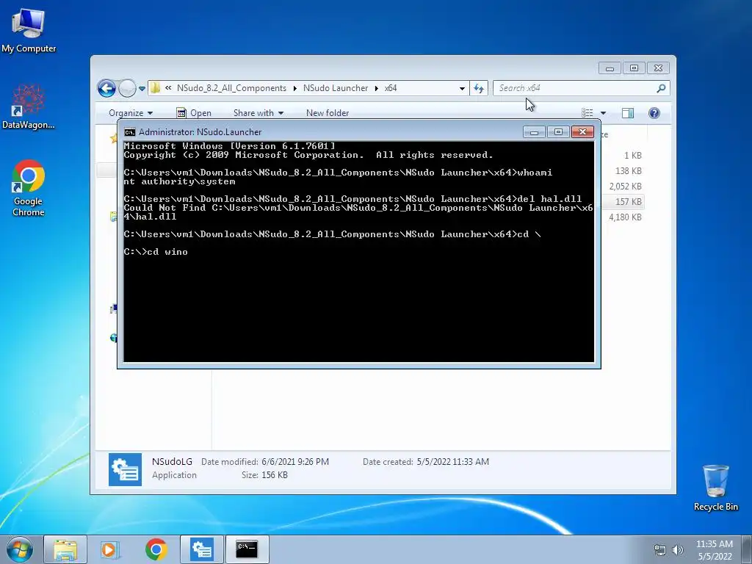Maximize the Explorer window
This screenshot has width=752, height=564.
pos(634,68)
